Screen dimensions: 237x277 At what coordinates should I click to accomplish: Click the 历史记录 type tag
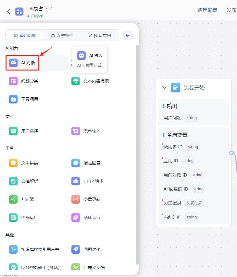(194, 203)
